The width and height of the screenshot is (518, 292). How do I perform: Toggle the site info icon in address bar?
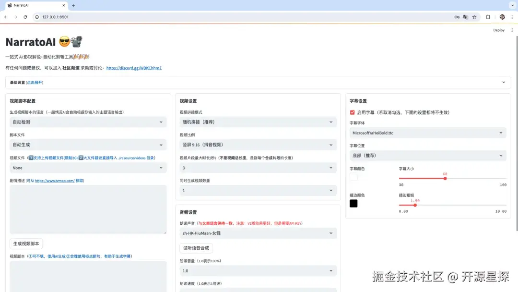click(x=36, y=16)
